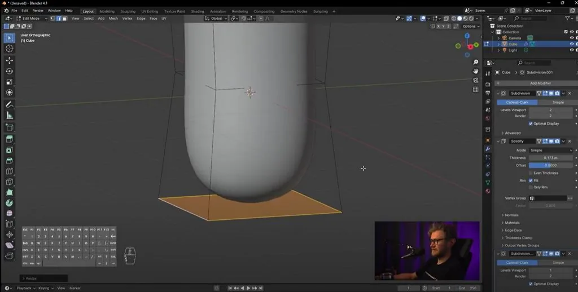
Task: Switch to edge select mode
Action: click(59, 19)
